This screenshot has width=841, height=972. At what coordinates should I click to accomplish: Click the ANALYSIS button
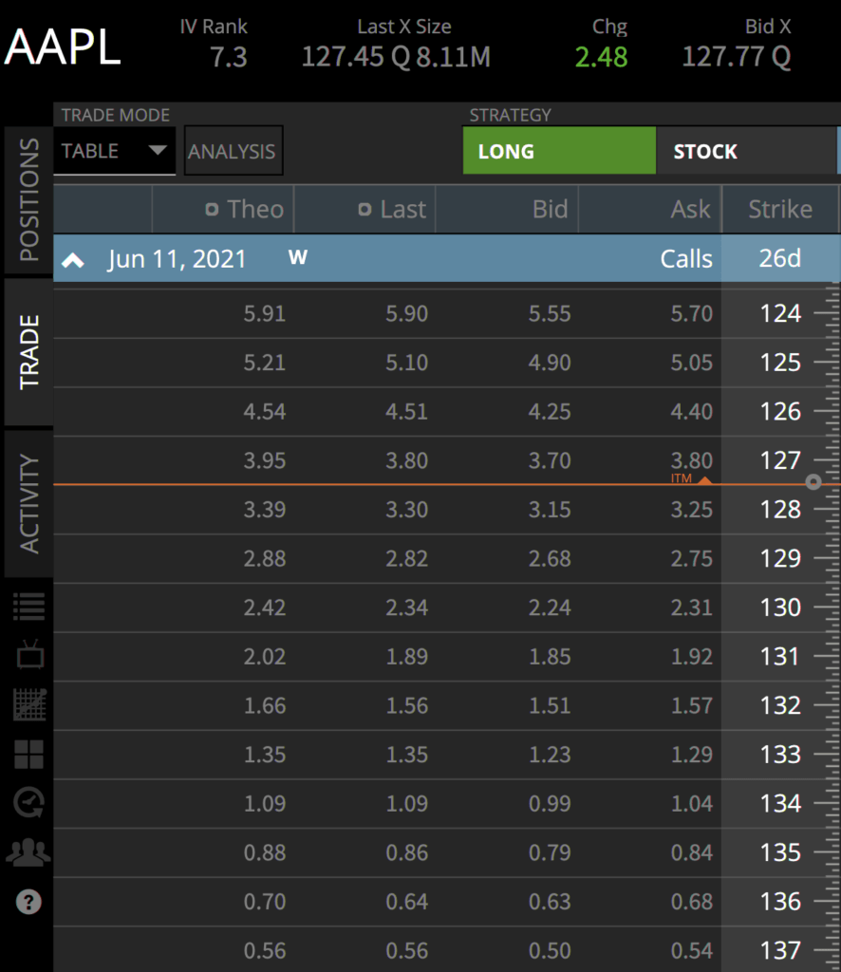tap(233, 151)
